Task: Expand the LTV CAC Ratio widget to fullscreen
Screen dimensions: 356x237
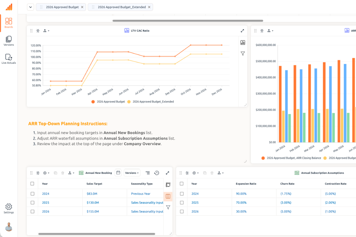Action: coord(242,31)
